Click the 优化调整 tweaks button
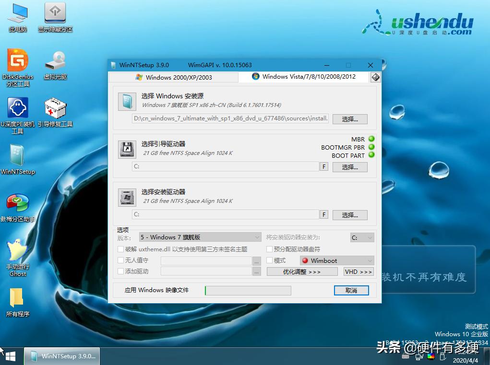This screenshot has width=490, height=365. 302,271
